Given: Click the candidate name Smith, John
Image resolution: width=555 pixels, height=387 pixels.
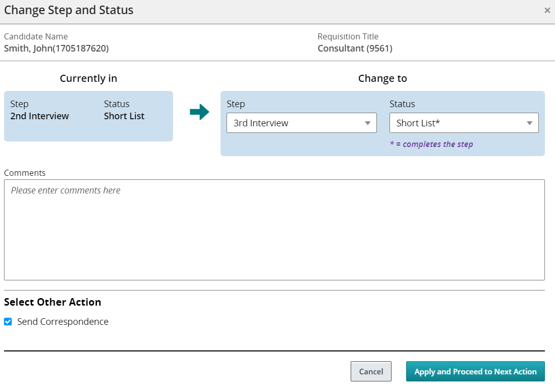Looking at the screenshot, I should [x=57, y=49].
